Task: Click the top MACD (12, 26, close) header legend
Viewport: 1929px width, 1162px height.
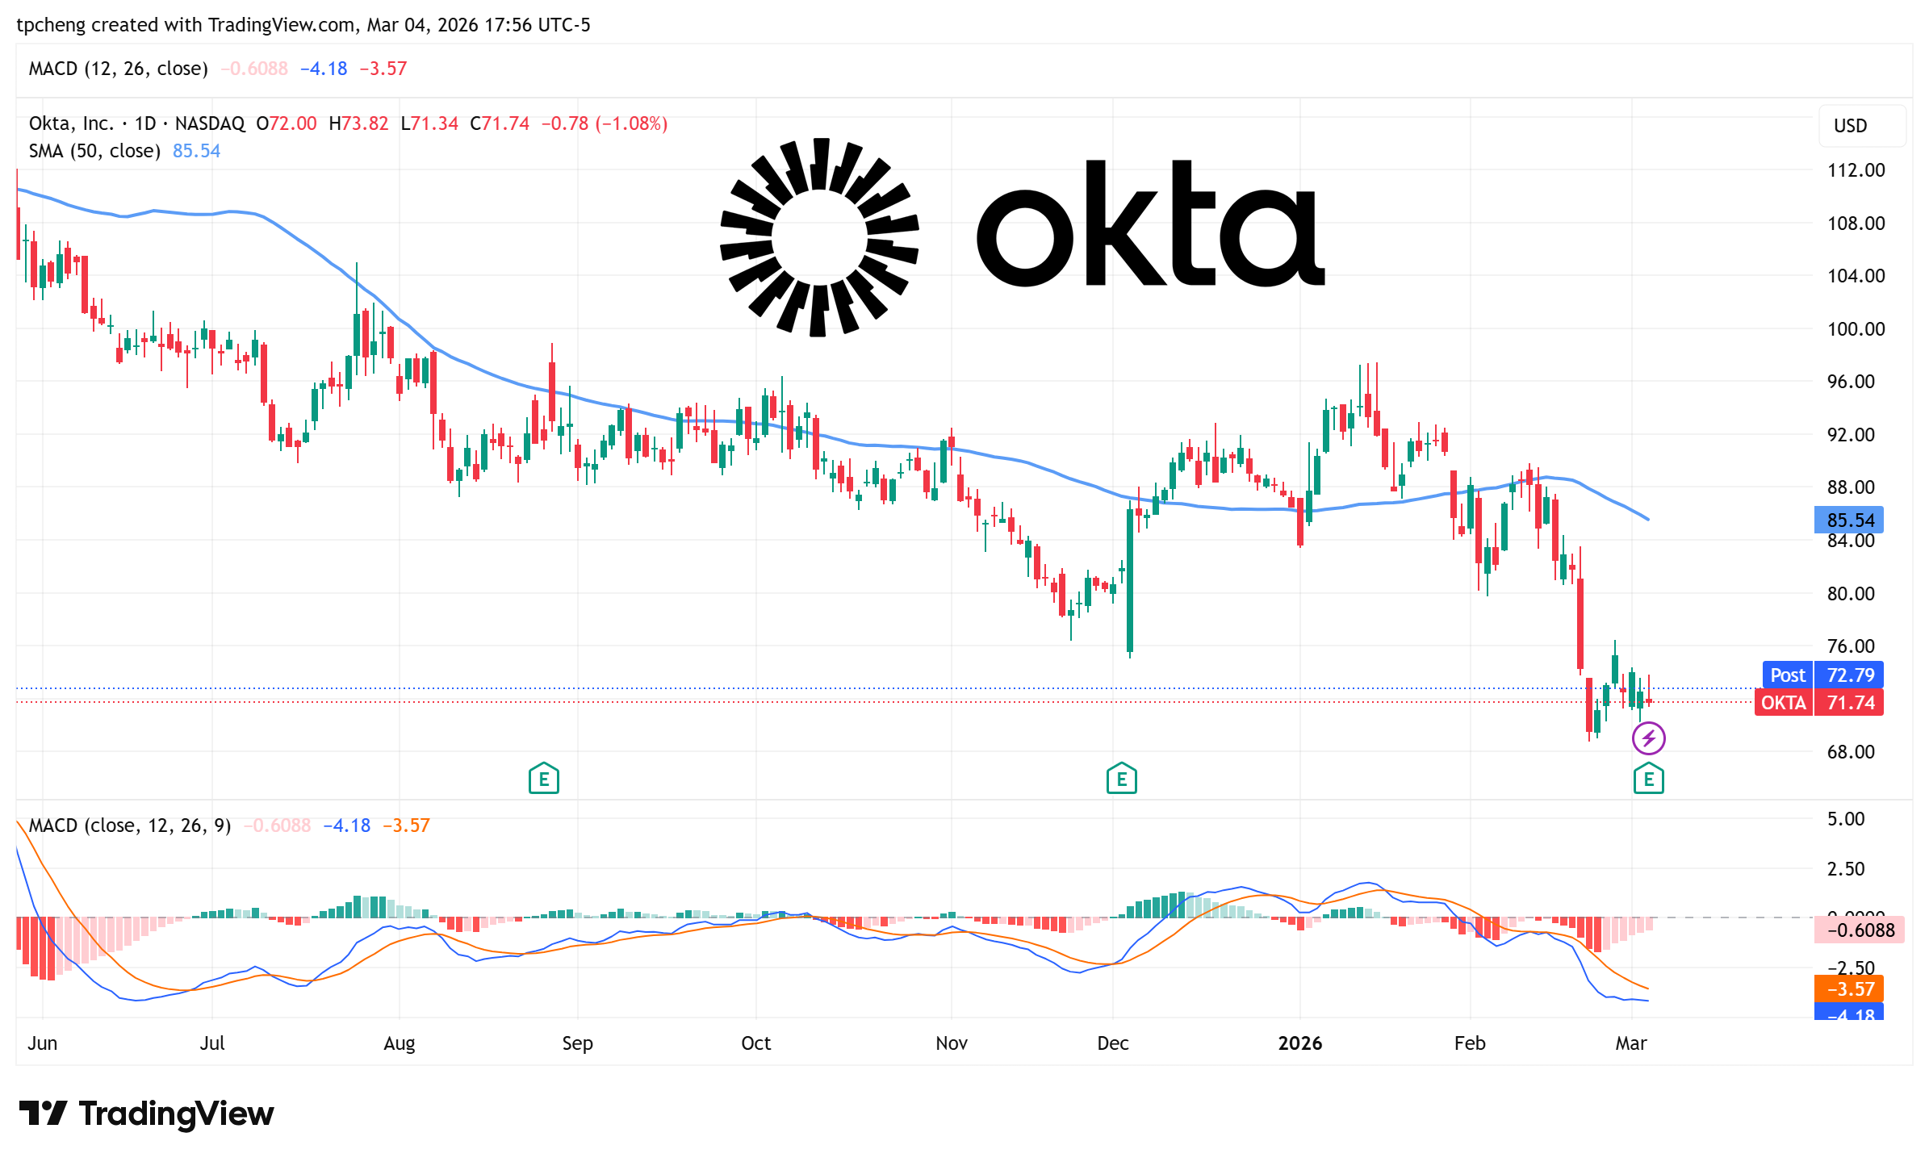Action: pyautogui.click(x=119, y=69)
